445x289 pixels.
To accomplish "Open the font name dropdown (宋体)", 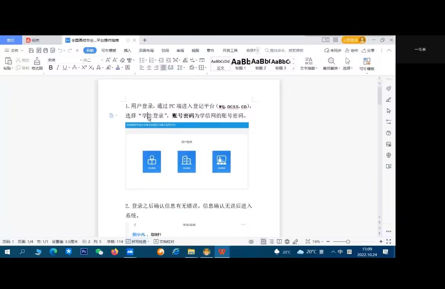I will (x=64, y=60).
